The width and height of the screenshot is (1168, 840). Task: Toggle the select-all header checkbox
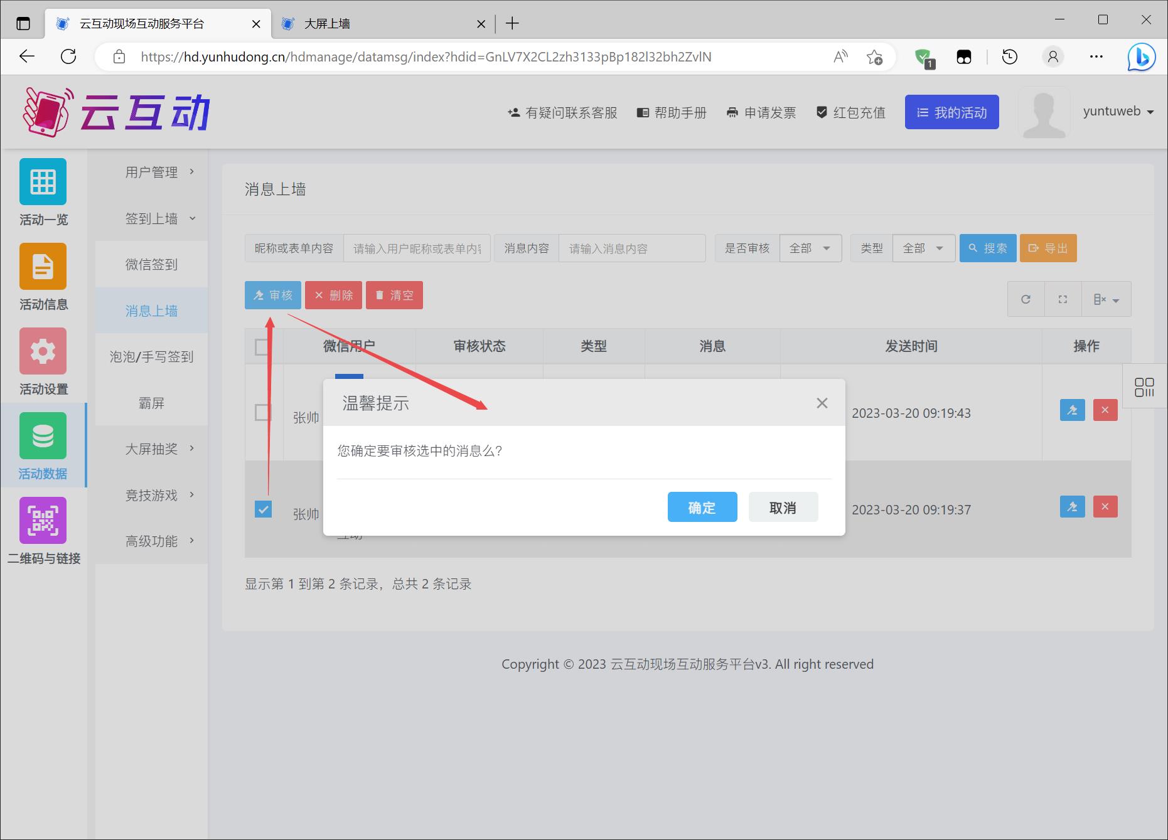pos(262,346)
